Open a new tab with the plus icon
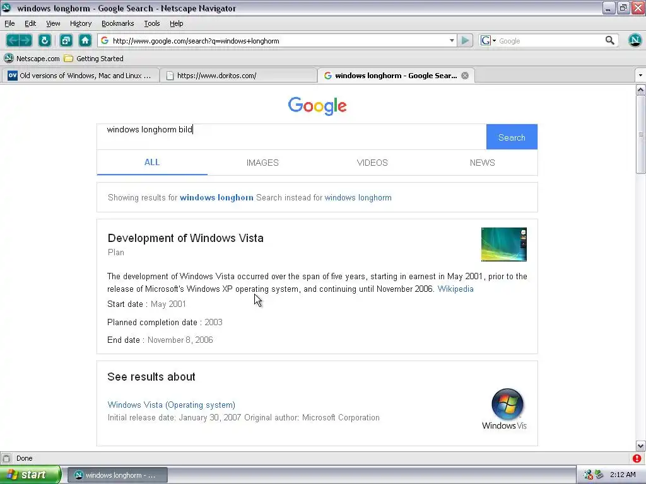646x484 pixels. pos(66,40)
